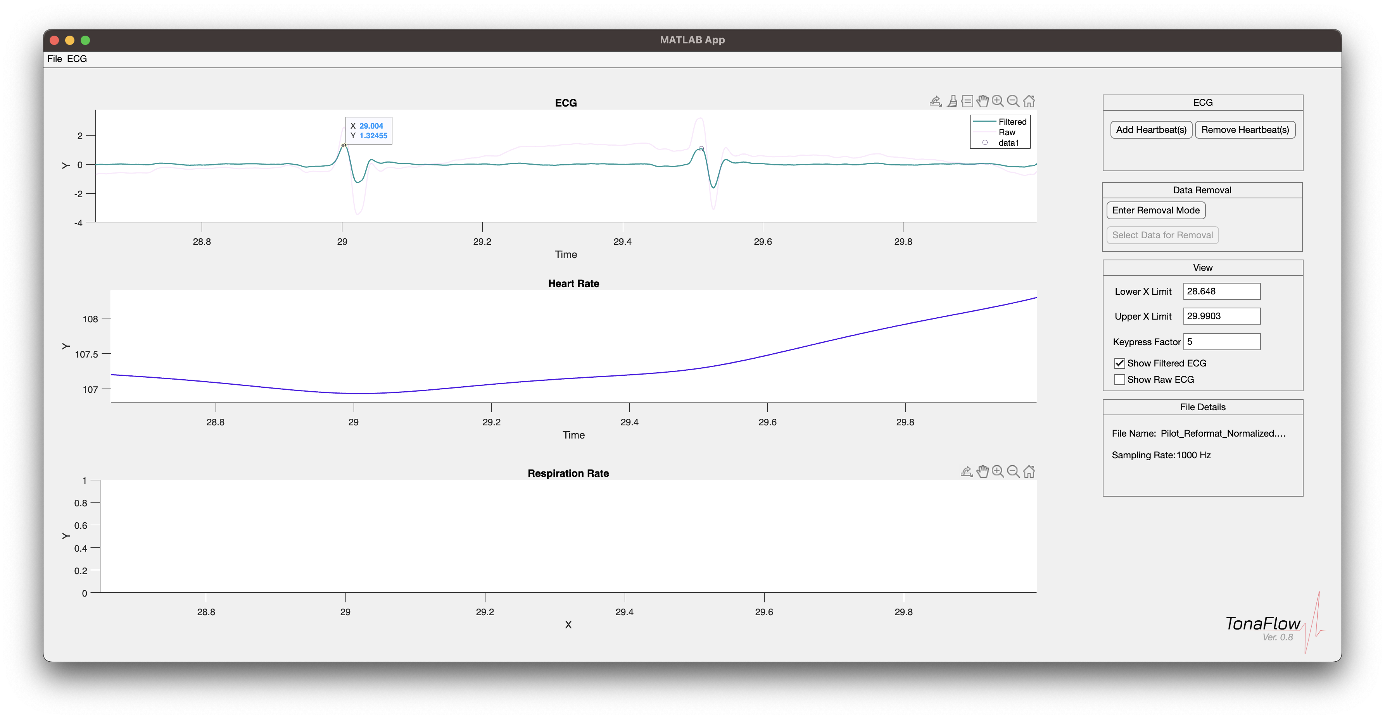This screenshot has width=1385, height=719.
Task: Click export icon in ECG axes toolbar
Action: pyautogui.click(x=936, y=101)
